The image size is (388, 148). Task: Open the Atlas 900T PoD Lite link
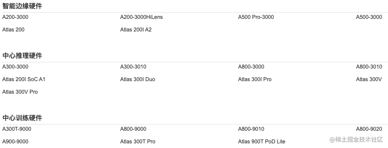click(261, 142)
